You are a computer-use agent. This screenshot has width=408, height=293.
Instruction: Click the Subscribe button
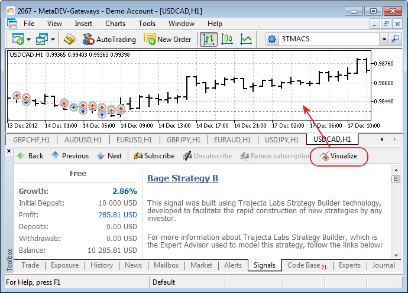tap(154, 156)
